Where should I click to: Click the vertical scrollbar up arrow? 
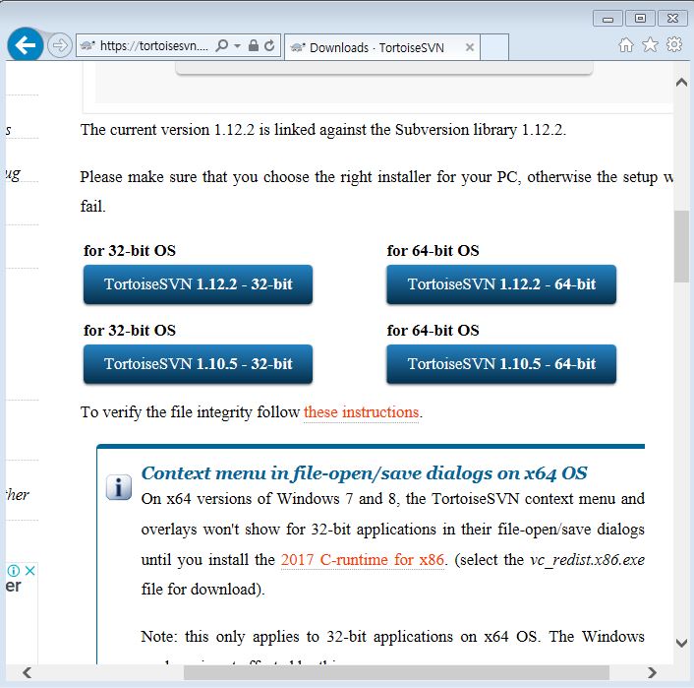[x=681, y=82]
